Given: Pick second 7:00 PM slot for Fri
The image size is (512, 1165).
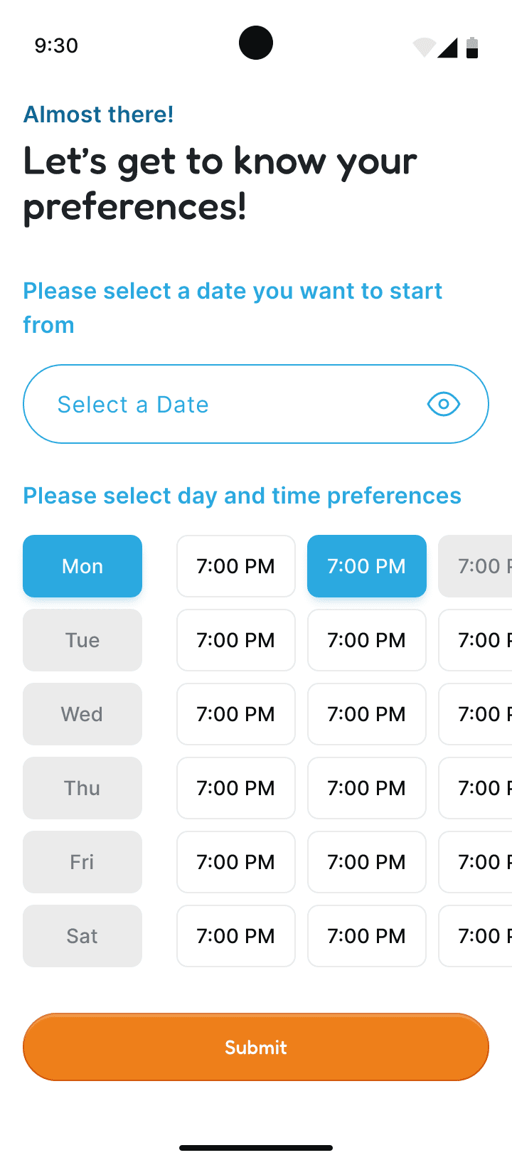Looking at the screenshot, I should click(367, 862).
